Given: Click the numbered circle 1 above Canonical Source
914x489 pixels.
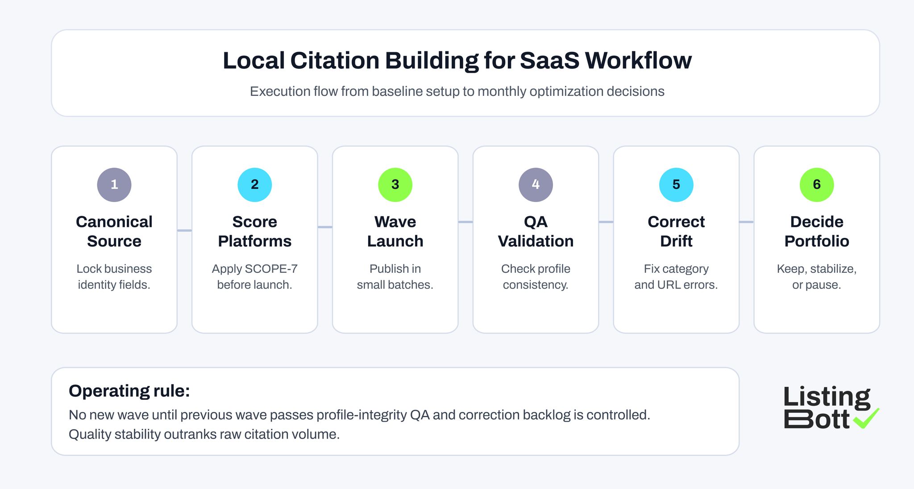Looking at the screenshot, I should [114, 184].
